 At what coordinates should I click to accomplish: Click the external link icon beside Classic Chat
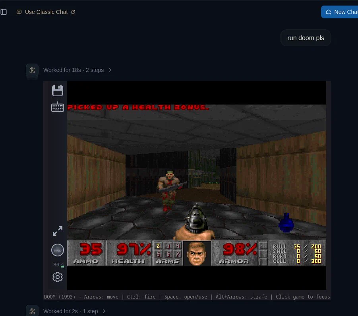coord(73,12)
